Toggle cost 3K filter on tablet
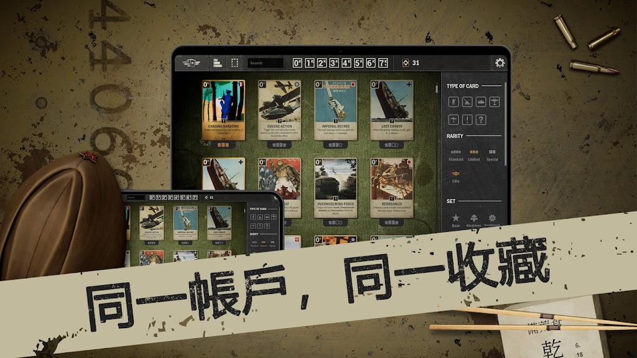Screen dimensions: 637x358 pos(334,63)
